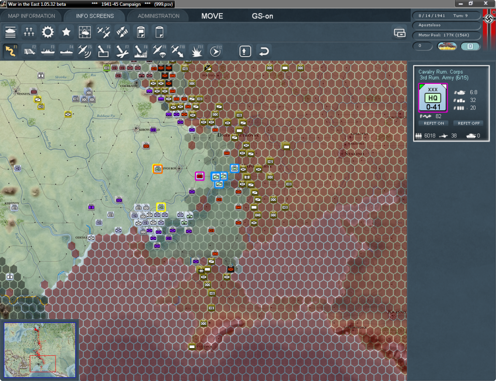Open the Order of Battle tank list icon
Image resolution: width=496 pixels, height=381 pixels.
[x=11, y=32]
